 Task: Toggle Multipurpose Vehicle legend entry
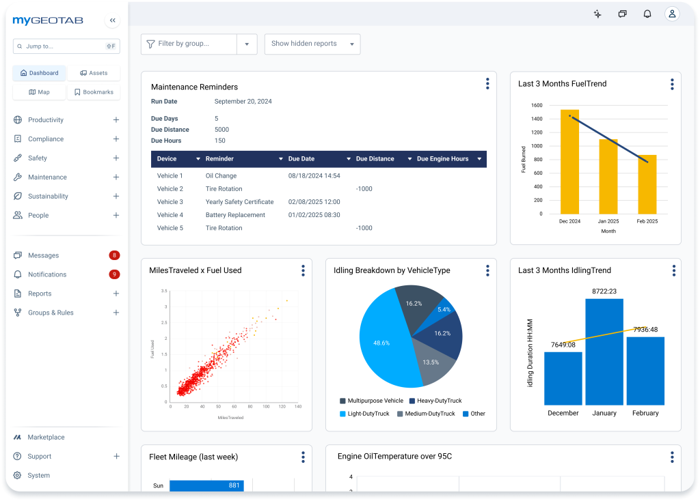coord(371,401)
